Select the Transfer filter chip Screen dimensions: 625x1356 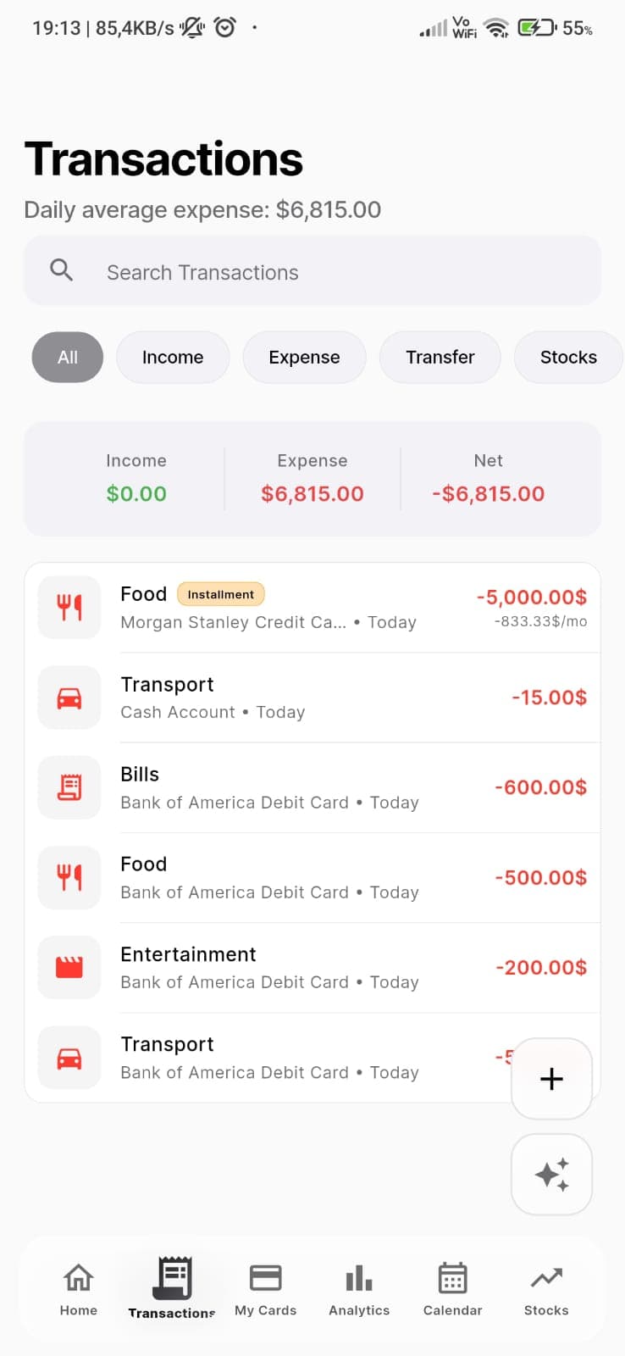point(440,358)
